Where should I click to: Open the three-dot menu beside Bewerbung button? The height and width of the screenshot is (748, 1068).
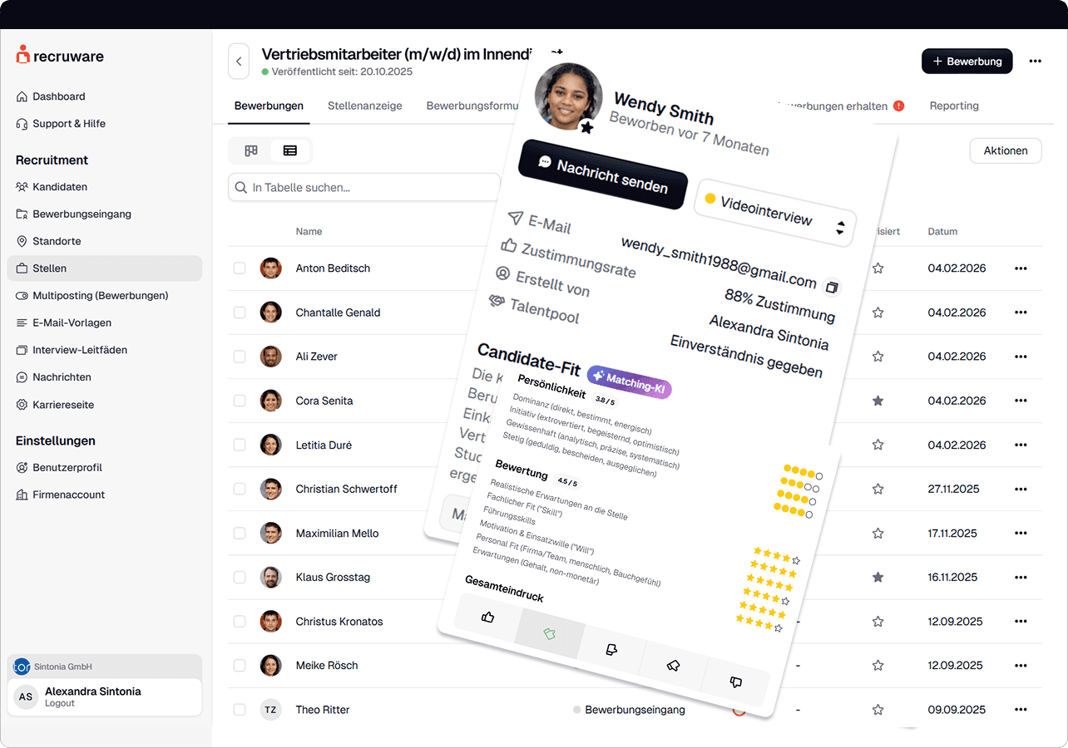(x=1035, y=61)
